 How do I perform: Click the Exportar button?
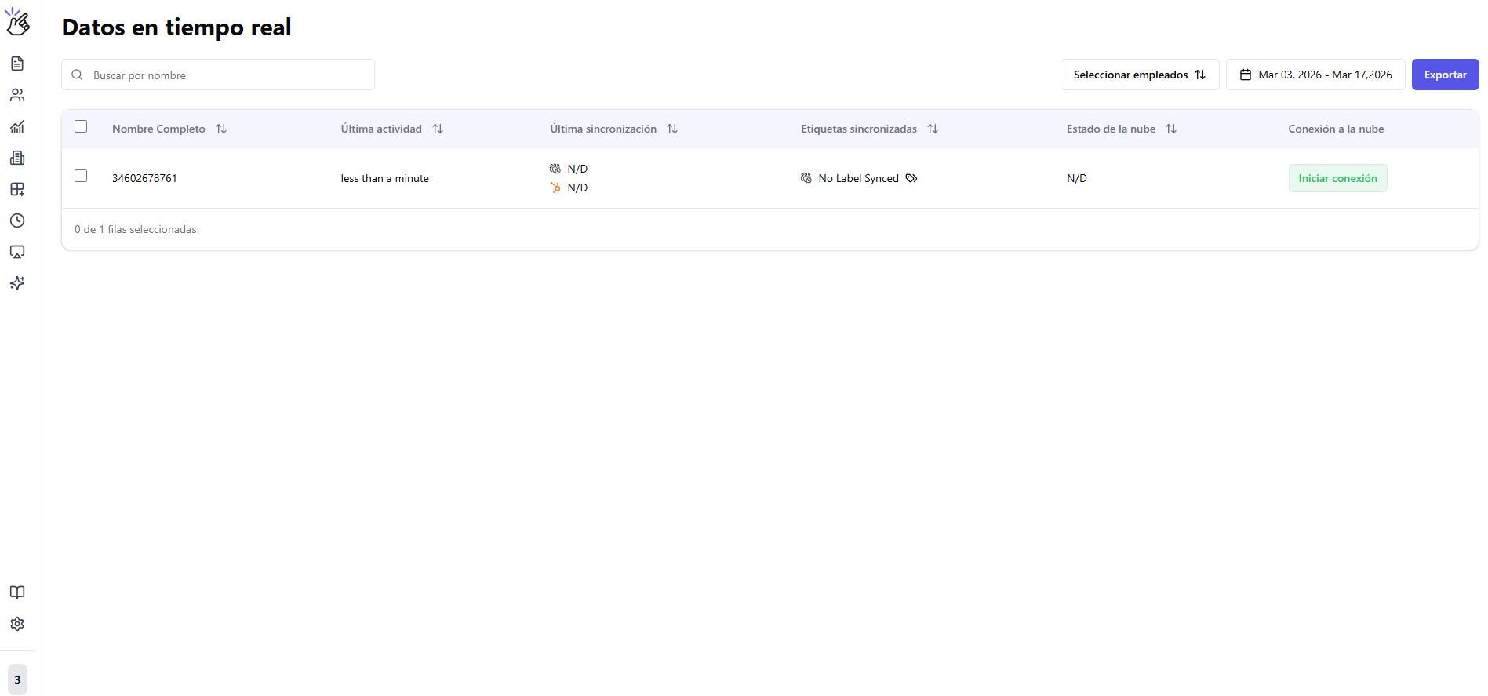pyautogui.click(x=1445, y=75)
